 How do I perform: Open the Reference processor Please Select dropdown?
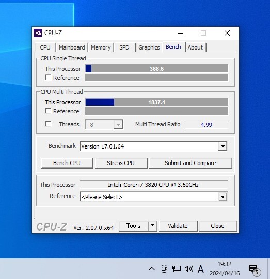pyautogui.click(x=153, y=197)
